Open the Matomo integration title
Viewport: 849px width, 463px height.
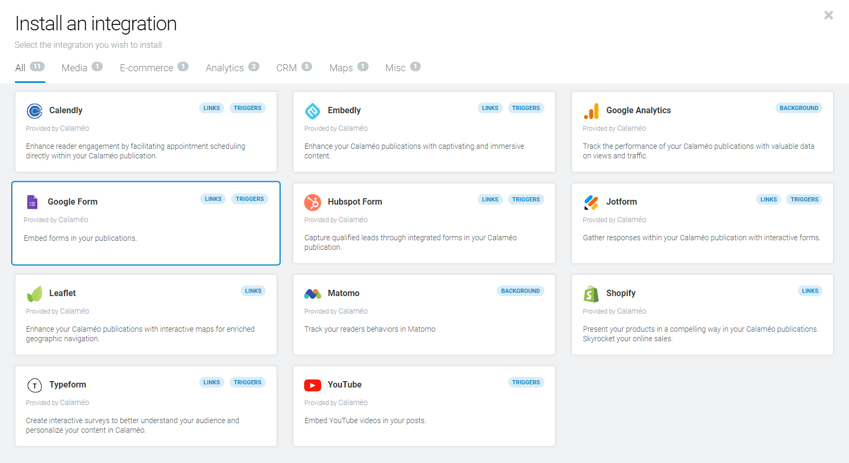(344, 293)
